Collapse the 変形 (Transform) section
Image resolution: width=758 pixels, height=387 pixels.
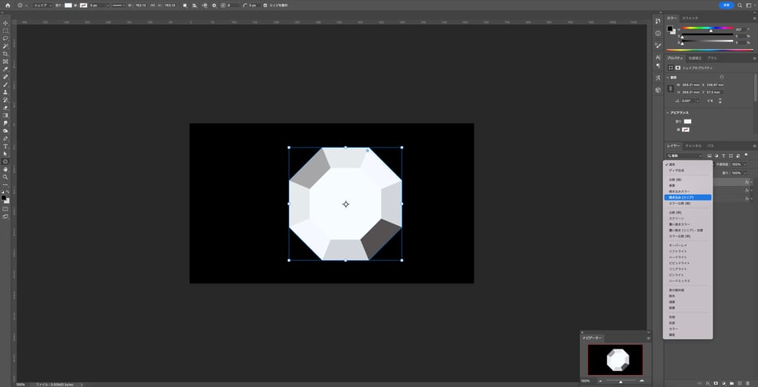668,77
